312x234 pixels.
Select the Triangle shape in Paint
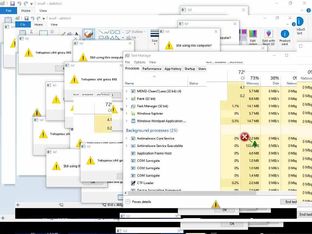112,37
